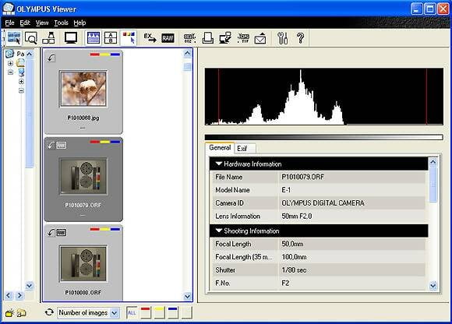Click the ALL marks filter button

click(x=132, y=312)
